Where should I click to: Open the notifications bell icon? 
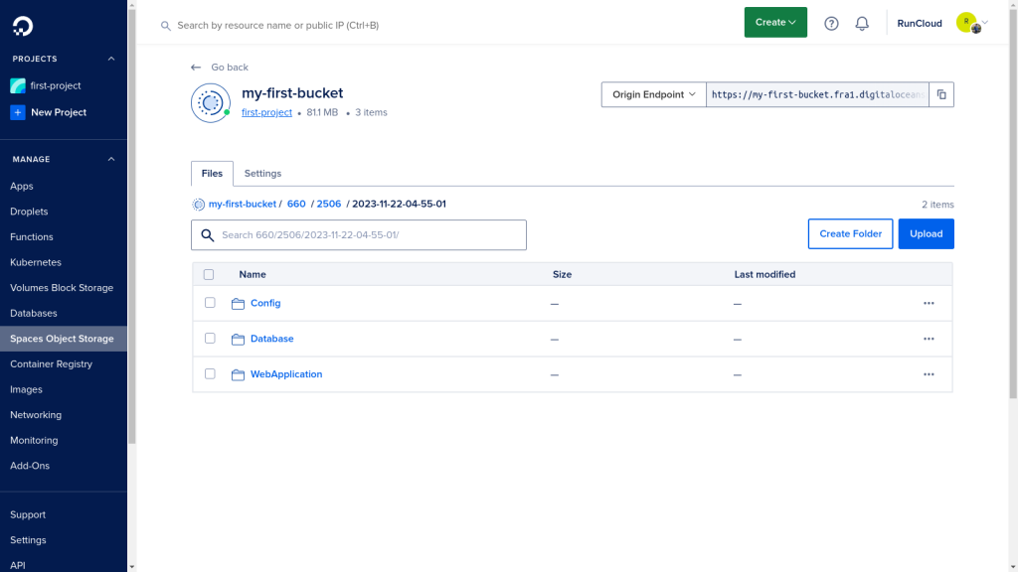click(x=862, y=24)
